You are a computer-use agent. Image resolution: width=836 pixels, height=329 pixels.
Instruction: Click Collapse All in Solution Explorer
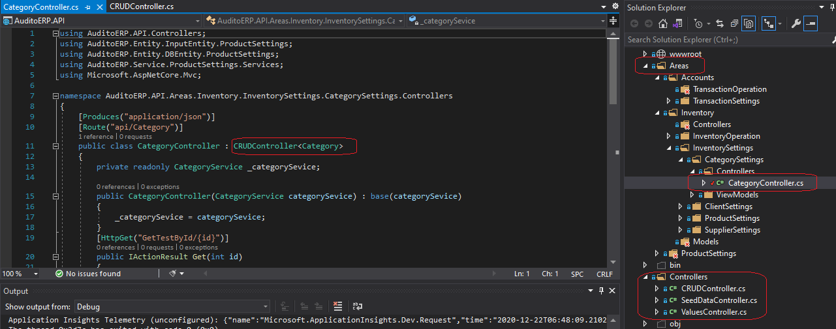[x=734, y=24]
